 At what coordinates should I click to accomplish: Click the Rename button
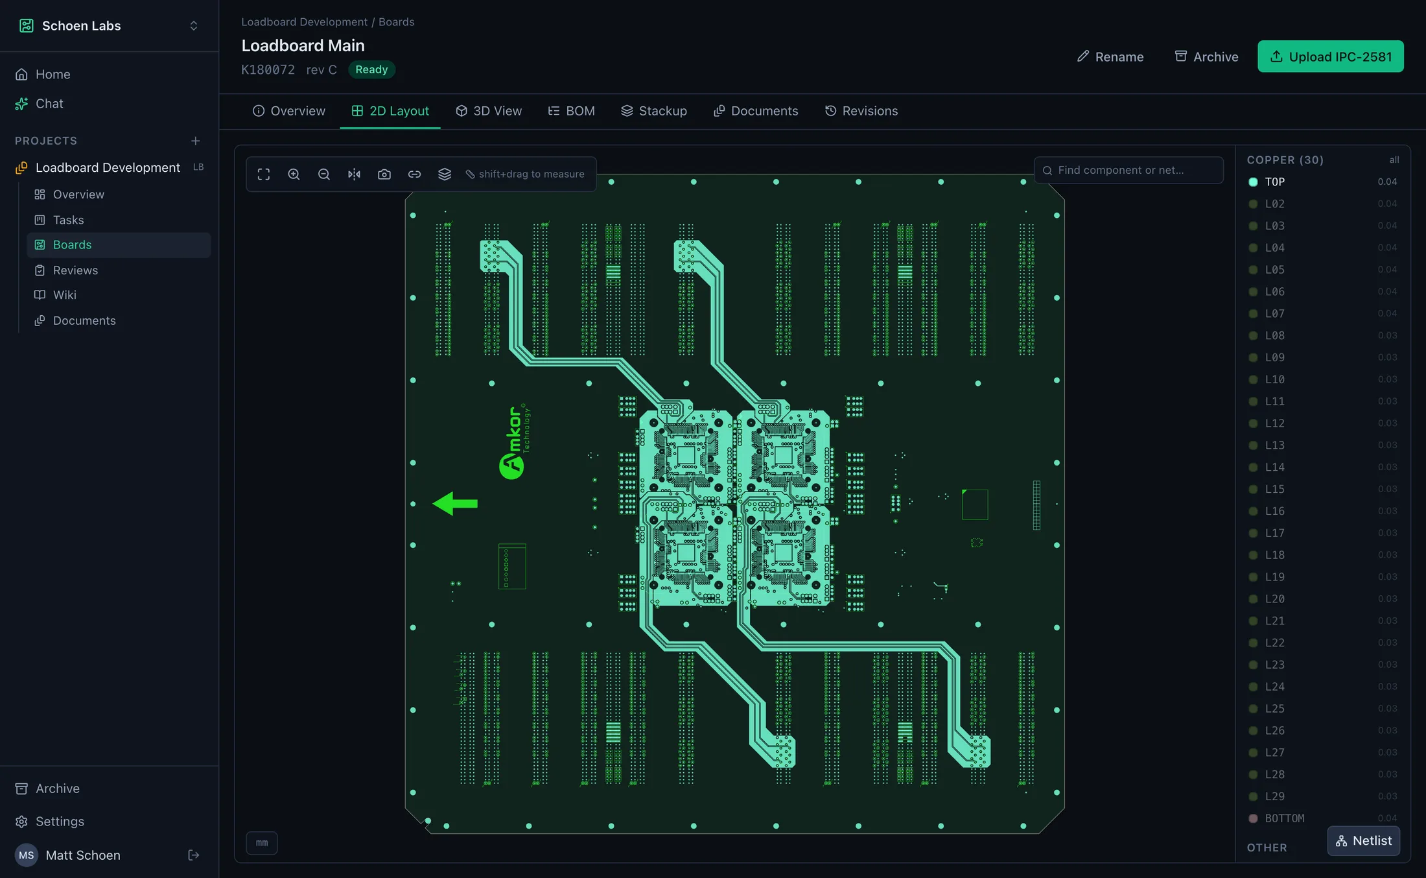1110,56
